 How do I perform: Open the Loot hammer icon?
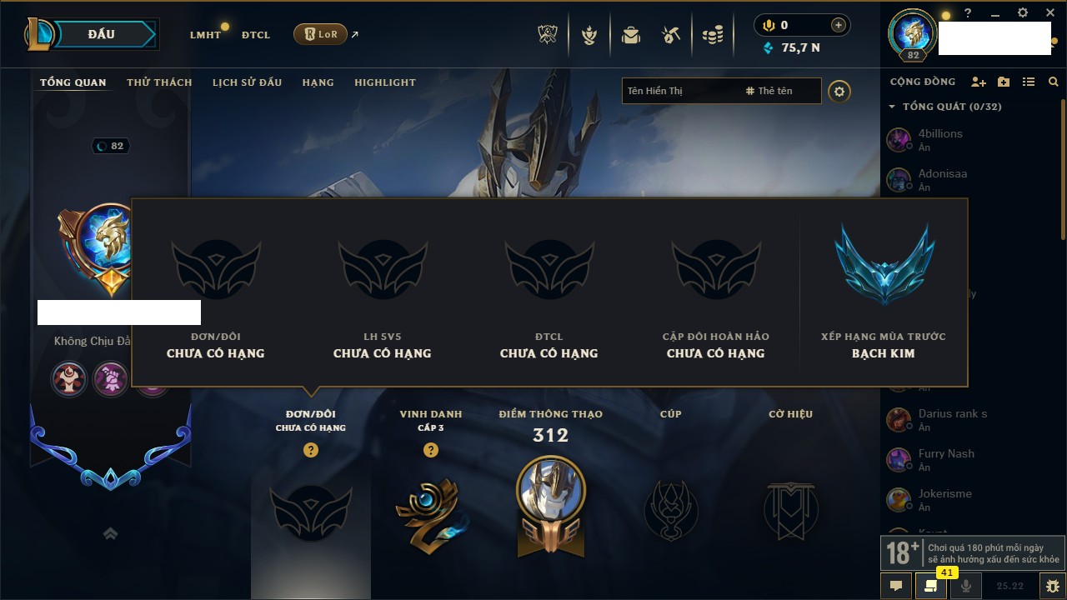(x=671, y=35)
